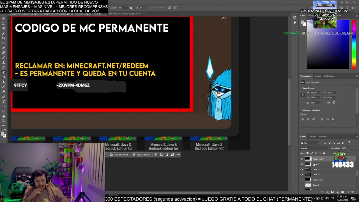
Task: Switch to the Ajustes tab
Action: 317,76
